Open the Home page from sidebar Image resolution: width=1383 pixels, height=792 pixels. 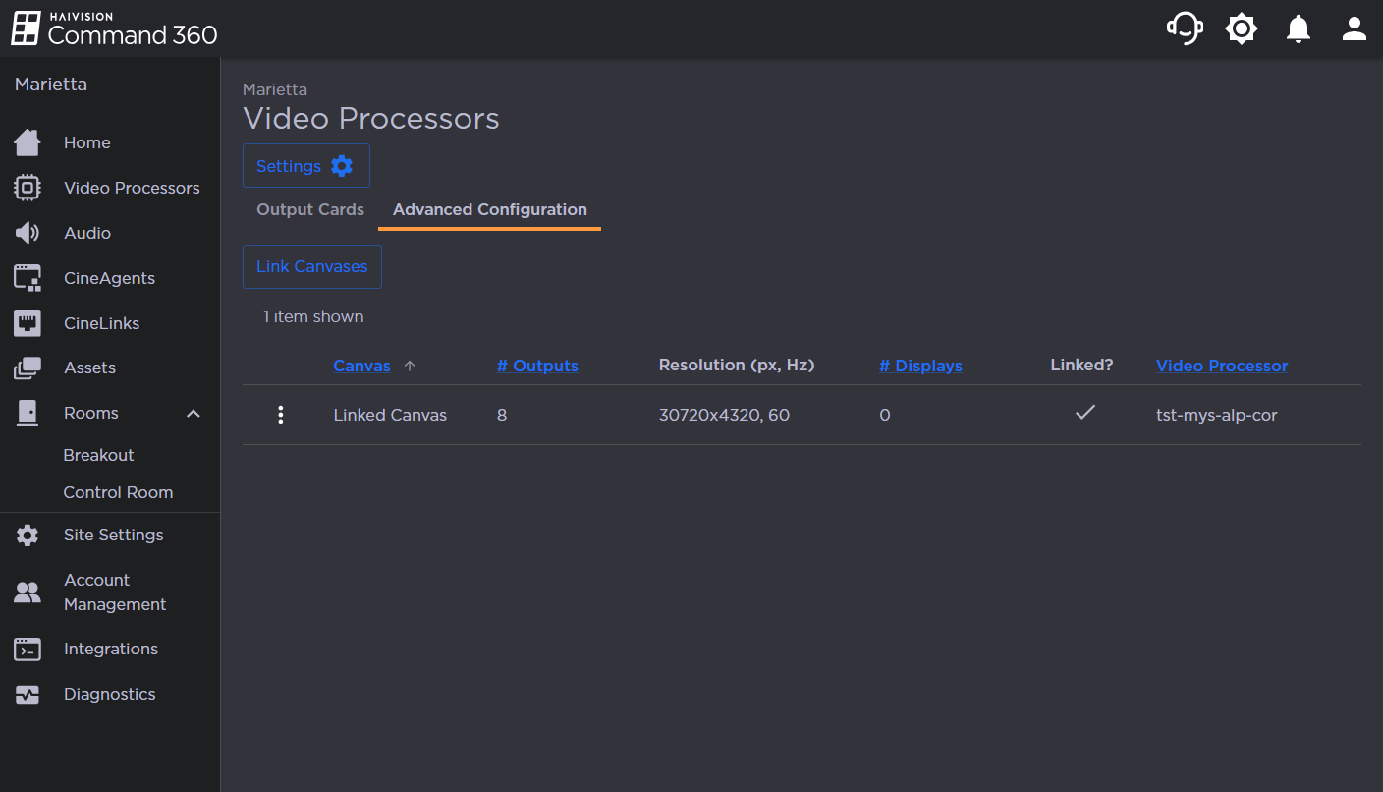point(27,142)
